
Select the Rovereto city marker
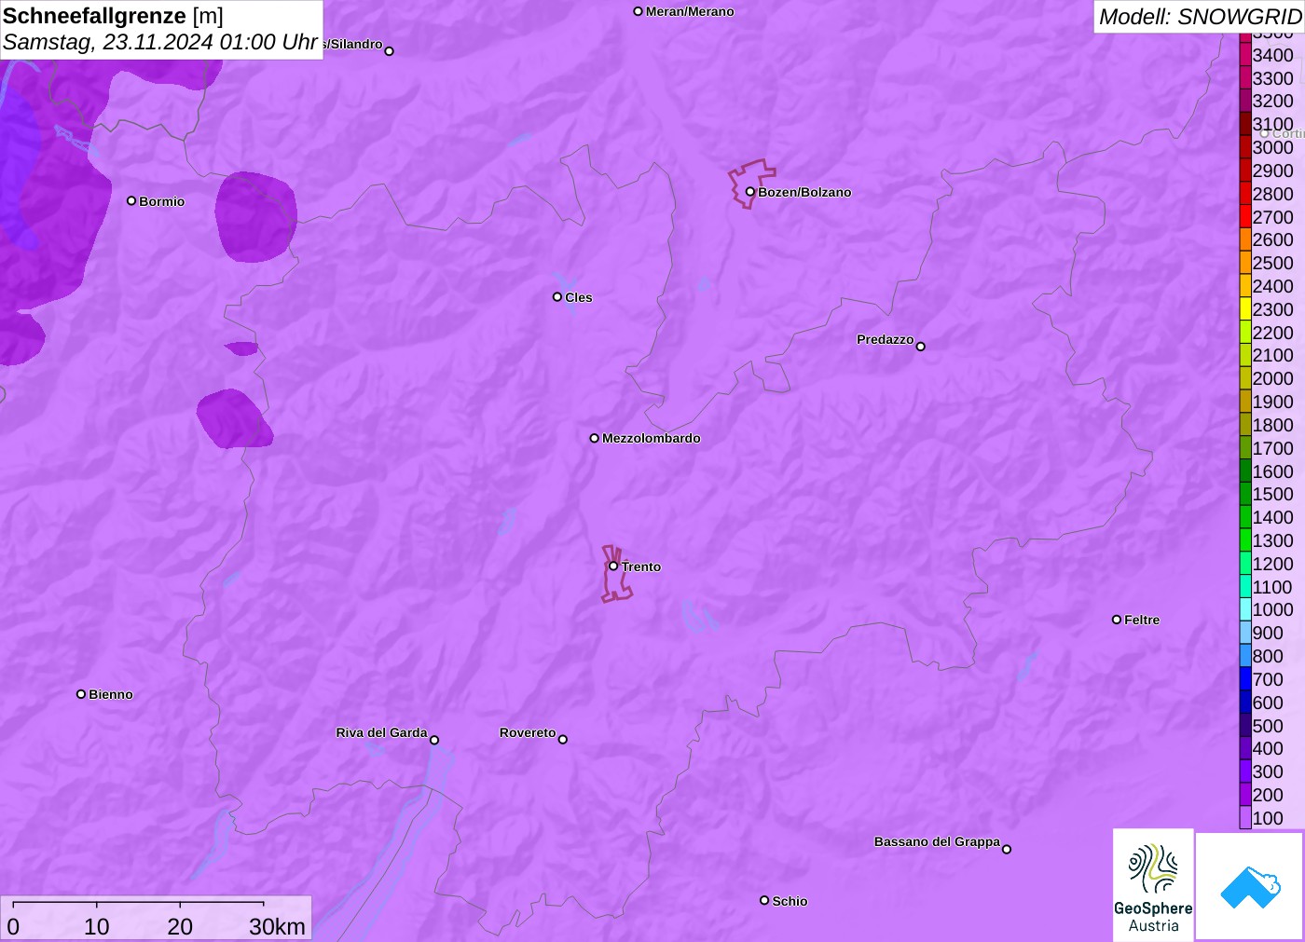coord(563,740)
